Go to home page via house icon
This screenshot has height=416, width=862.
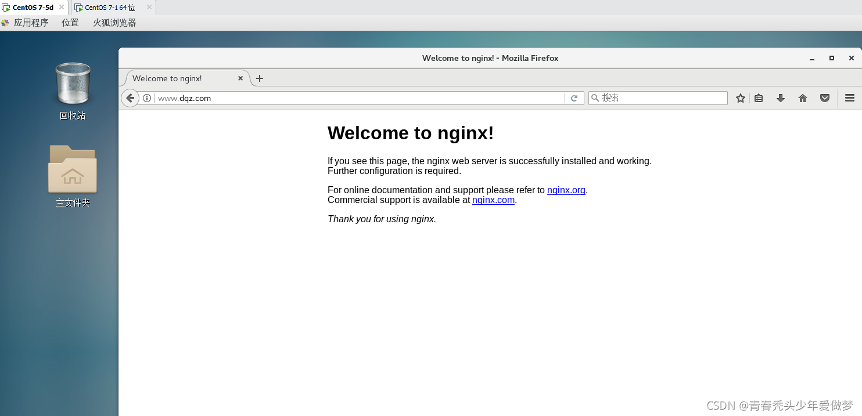[803, 98]
